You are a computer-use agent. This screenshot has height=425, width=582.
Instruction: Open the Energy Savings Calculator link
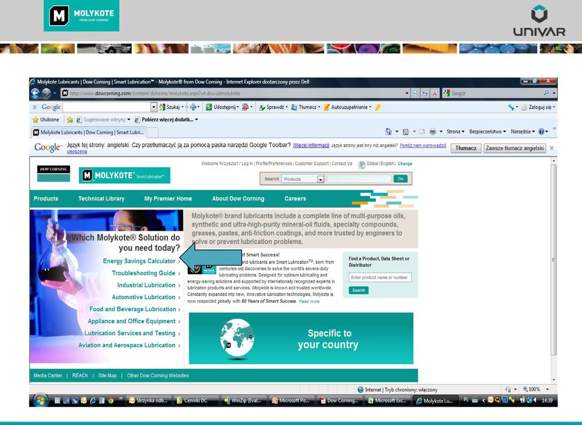[139, 261]
